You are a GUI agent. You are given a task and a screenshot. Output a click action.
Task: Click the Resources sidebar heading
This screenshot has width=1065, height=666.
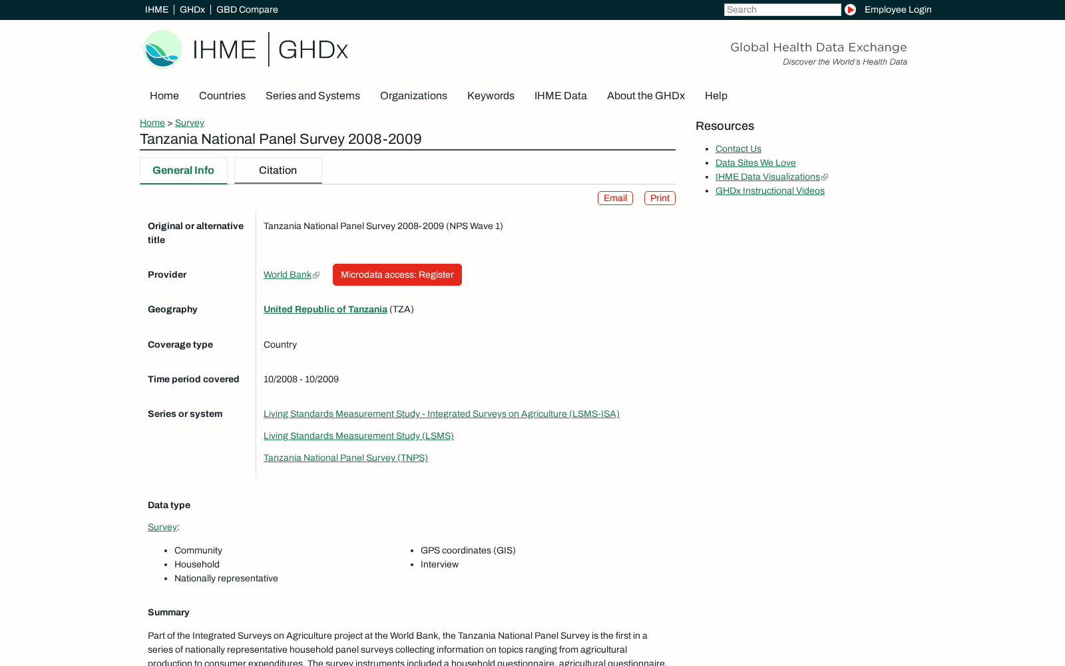pyautogui.click(x=725, y=126)
